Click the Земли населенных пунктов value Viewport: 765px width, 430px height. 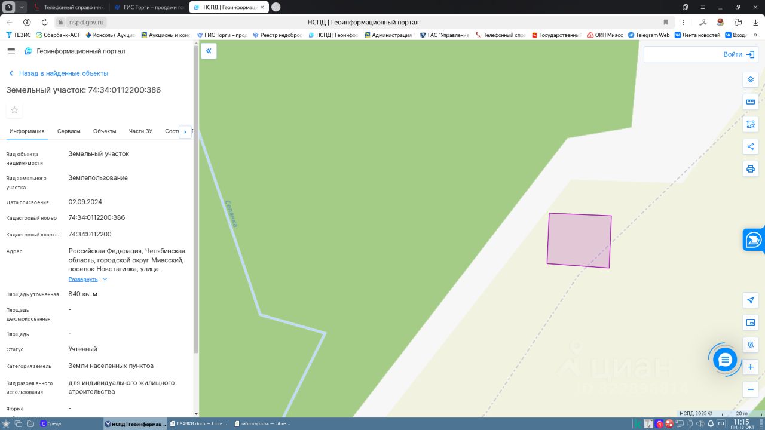coord(111,366)
